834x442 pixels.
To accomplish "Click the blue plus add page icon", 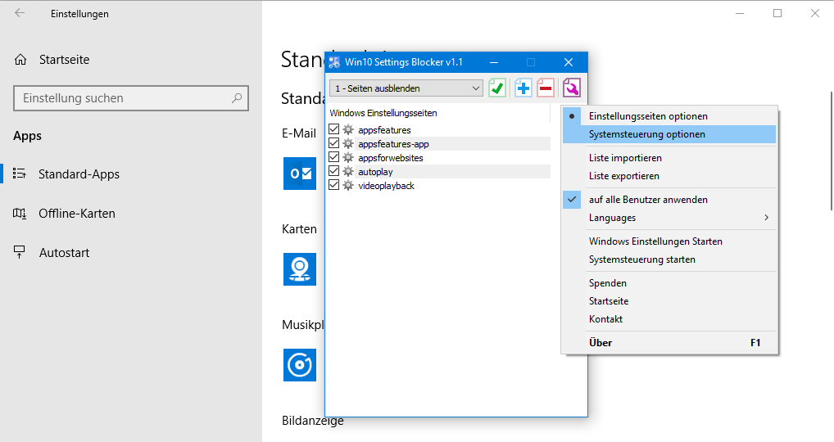I will [x=523, y=88].
